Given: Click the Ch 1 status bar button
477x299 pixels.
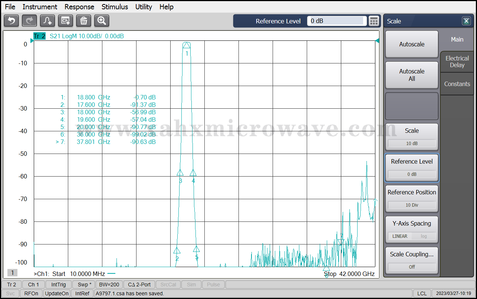Looking at the screenshot, I should [33, 285].
